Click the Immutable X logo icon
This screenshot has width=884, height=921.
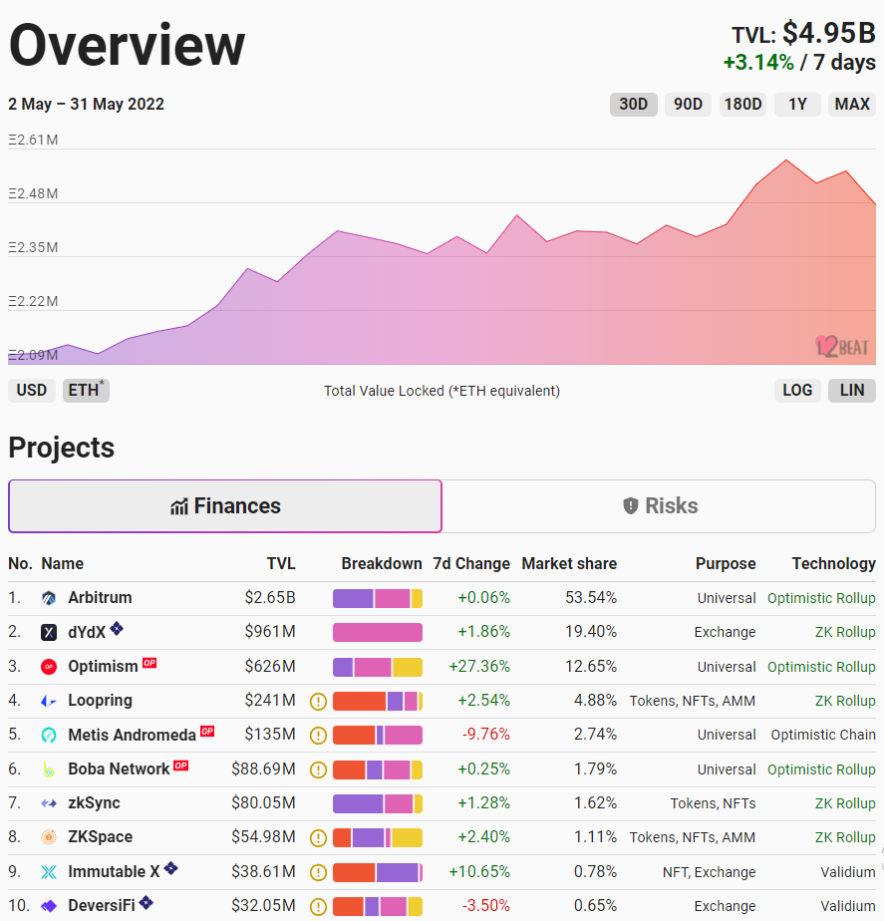tap(49, 872)
